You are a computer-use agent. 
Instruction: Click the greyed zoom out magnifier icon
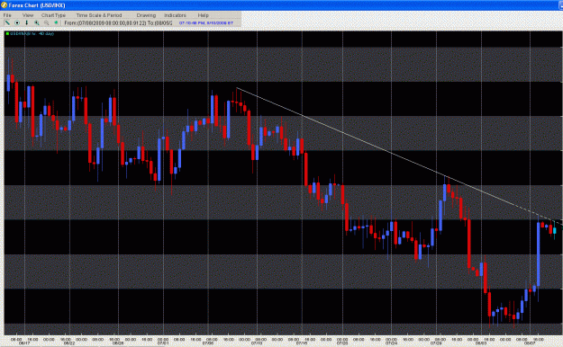46,22
